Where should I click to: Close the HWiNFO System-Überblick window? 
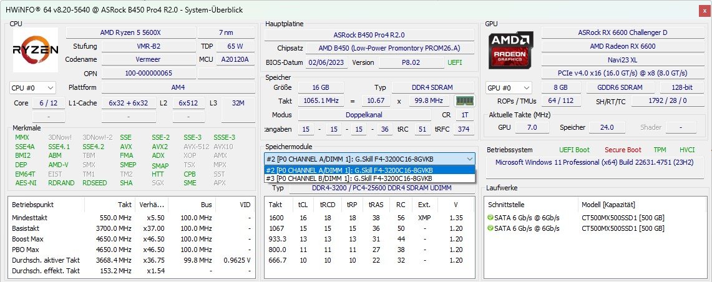(703, 10)
